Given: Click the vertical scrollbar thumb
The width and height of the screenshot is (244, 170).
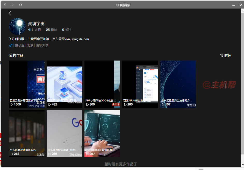Looking at the screenshot, I should (242, 84).
